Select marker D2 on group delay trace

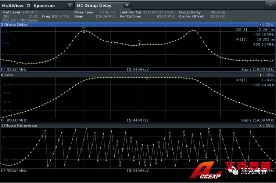[84, 31]
